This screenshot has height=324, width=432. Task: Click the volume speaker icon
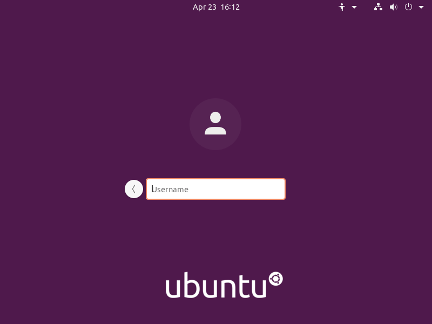[x=394, y=7]
